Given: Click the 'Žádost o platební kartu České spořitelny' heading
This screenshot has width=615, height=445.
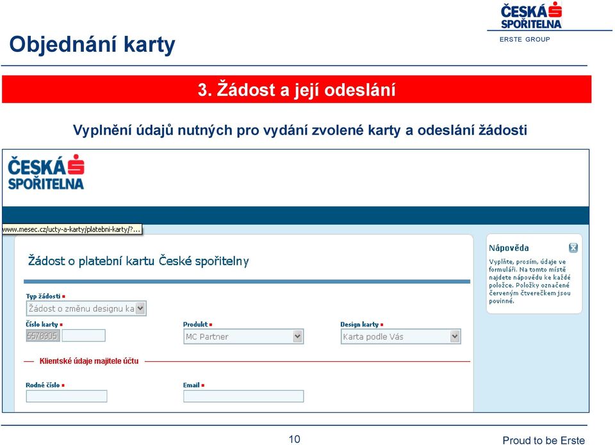Looking at the screenshot, I should (x=138, y=261).
